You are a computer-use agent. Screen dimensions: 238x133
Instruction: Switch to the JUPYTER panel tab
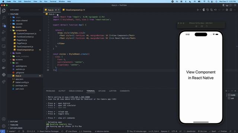coord(113,91)
